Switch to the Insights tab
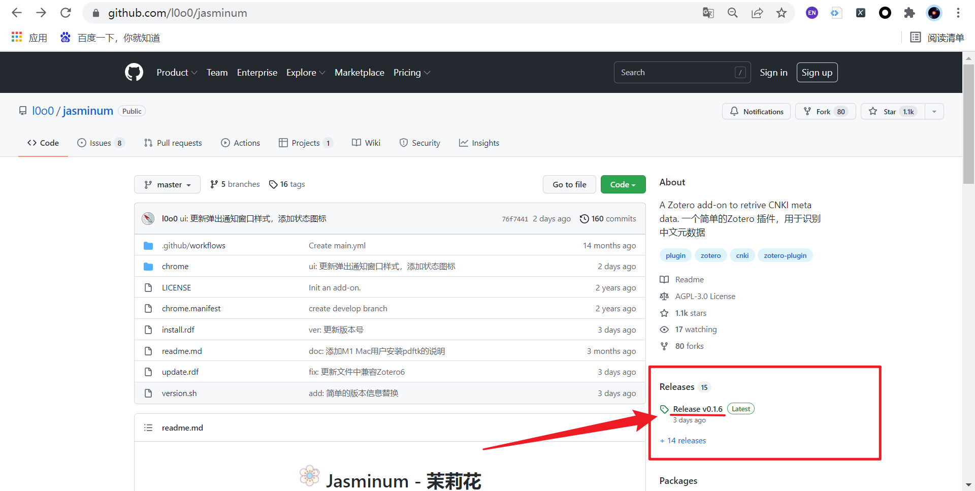 tap(479, 143)
